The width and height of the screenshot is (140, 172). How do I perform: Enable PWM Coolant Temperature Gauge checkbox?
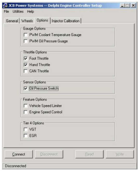(26, 35)
